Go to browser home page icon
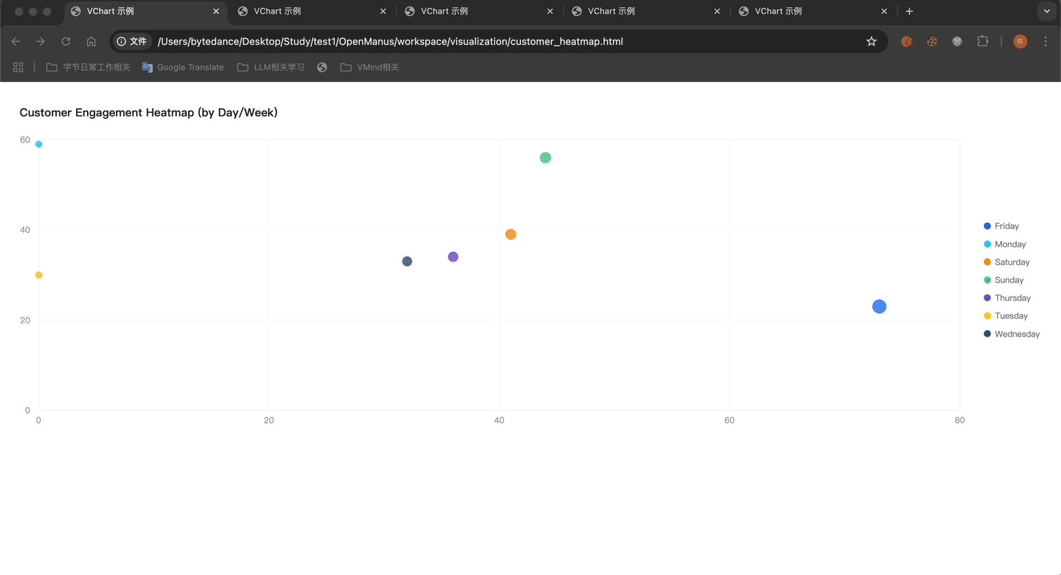Viewport: 1061px width, 575px height. 91,41
